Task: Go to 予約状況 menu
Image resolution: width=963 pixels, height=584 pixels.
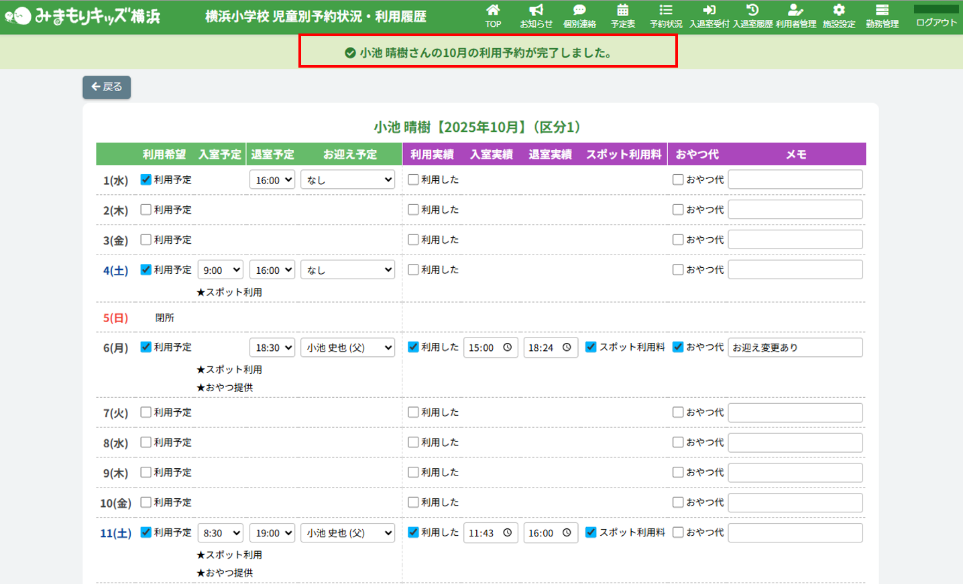Action: (666, 16)
